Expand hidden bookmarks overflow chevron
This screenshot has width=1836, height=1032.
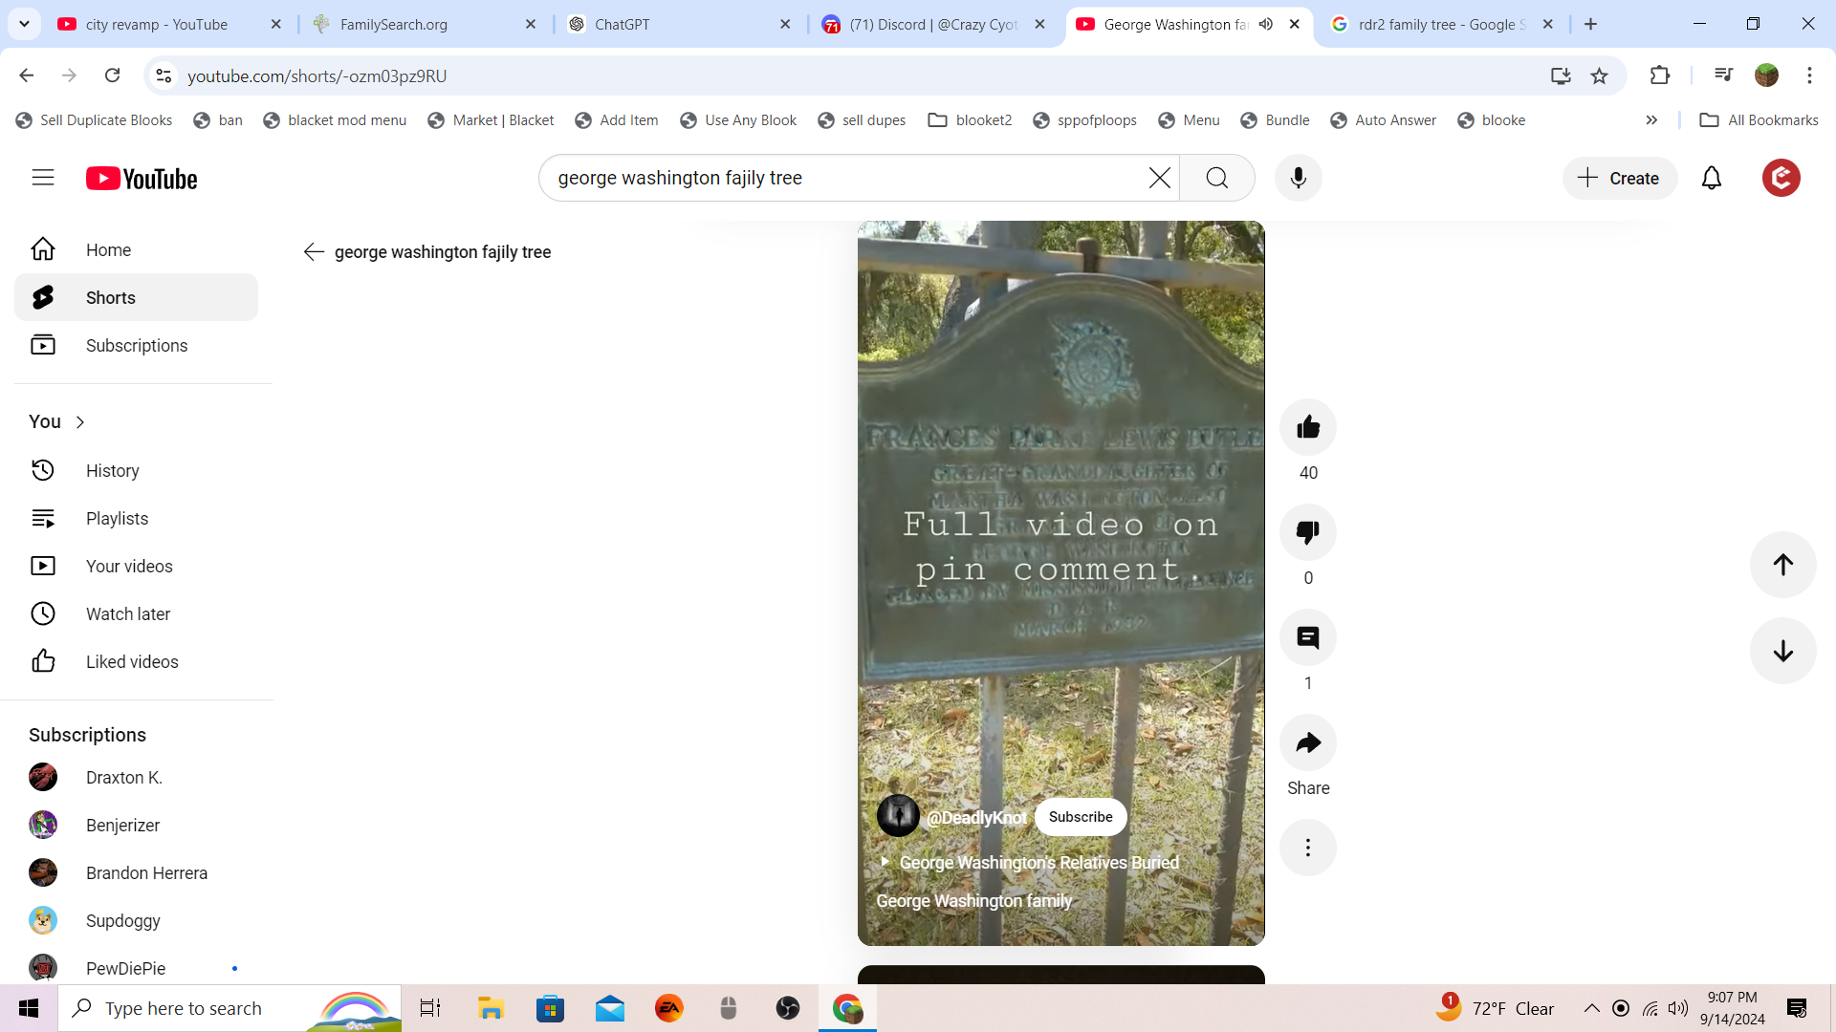pos(1651,120)
